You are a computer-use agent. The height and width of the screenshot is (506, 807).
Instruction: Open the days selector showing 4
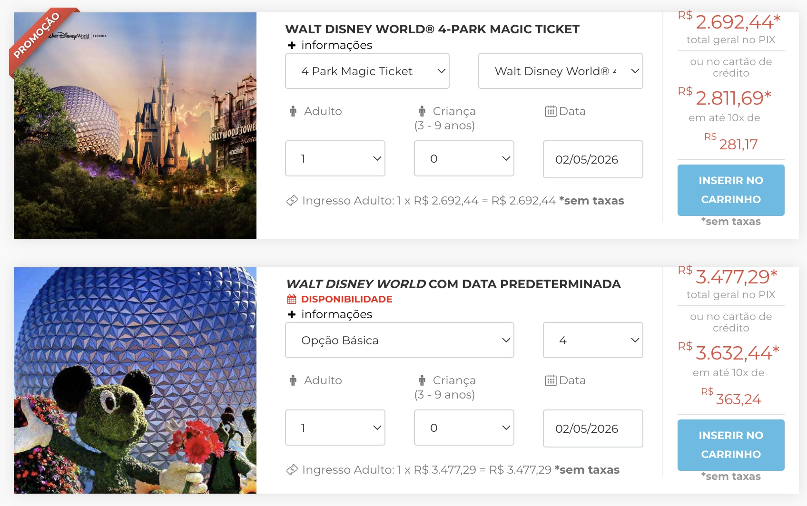pyautogui.click(x=592, y=340)
